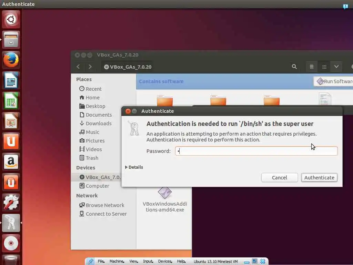Select the authentication keys launcher icon
Screen dimensions: 353x265
11,223
